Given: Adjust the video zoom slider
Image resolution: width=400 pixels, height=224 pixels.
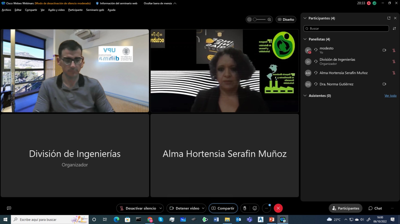Looking at the screenshot, I should (259, 19).
